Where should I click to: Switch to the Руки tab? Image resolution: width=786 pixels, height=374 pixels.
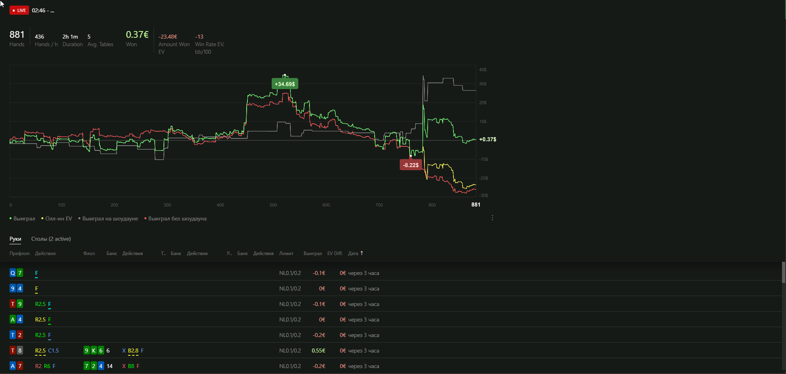click(16, 239)
